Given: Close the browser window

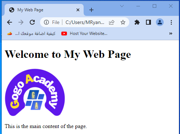Looking at the screenshot, I should coord(171,6).
